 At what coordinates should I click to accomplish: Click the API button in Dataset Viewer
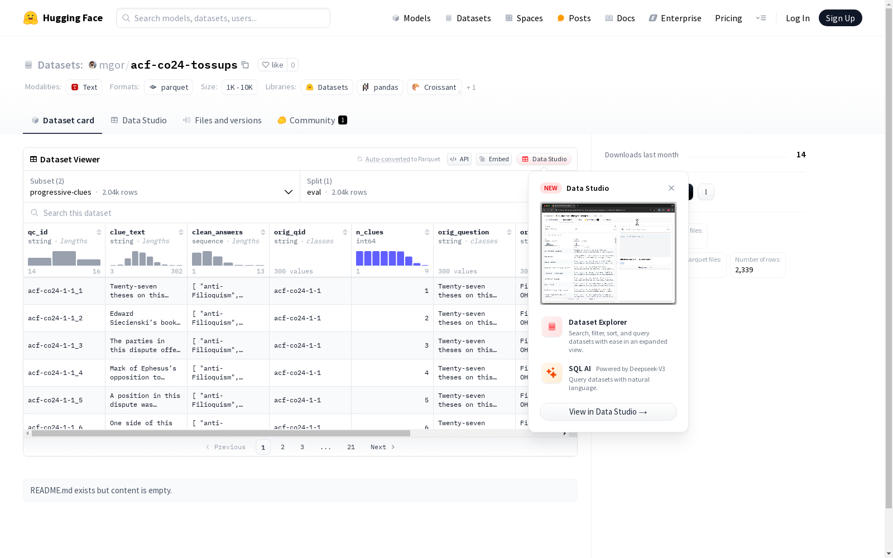coord(459,159)
